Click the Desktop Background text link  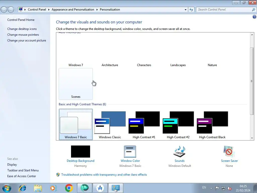click(x=81, y=161)
